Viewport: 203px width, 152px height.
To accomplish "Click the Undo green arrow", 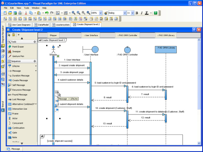I will pyautogui.click(x=47, y=13).
